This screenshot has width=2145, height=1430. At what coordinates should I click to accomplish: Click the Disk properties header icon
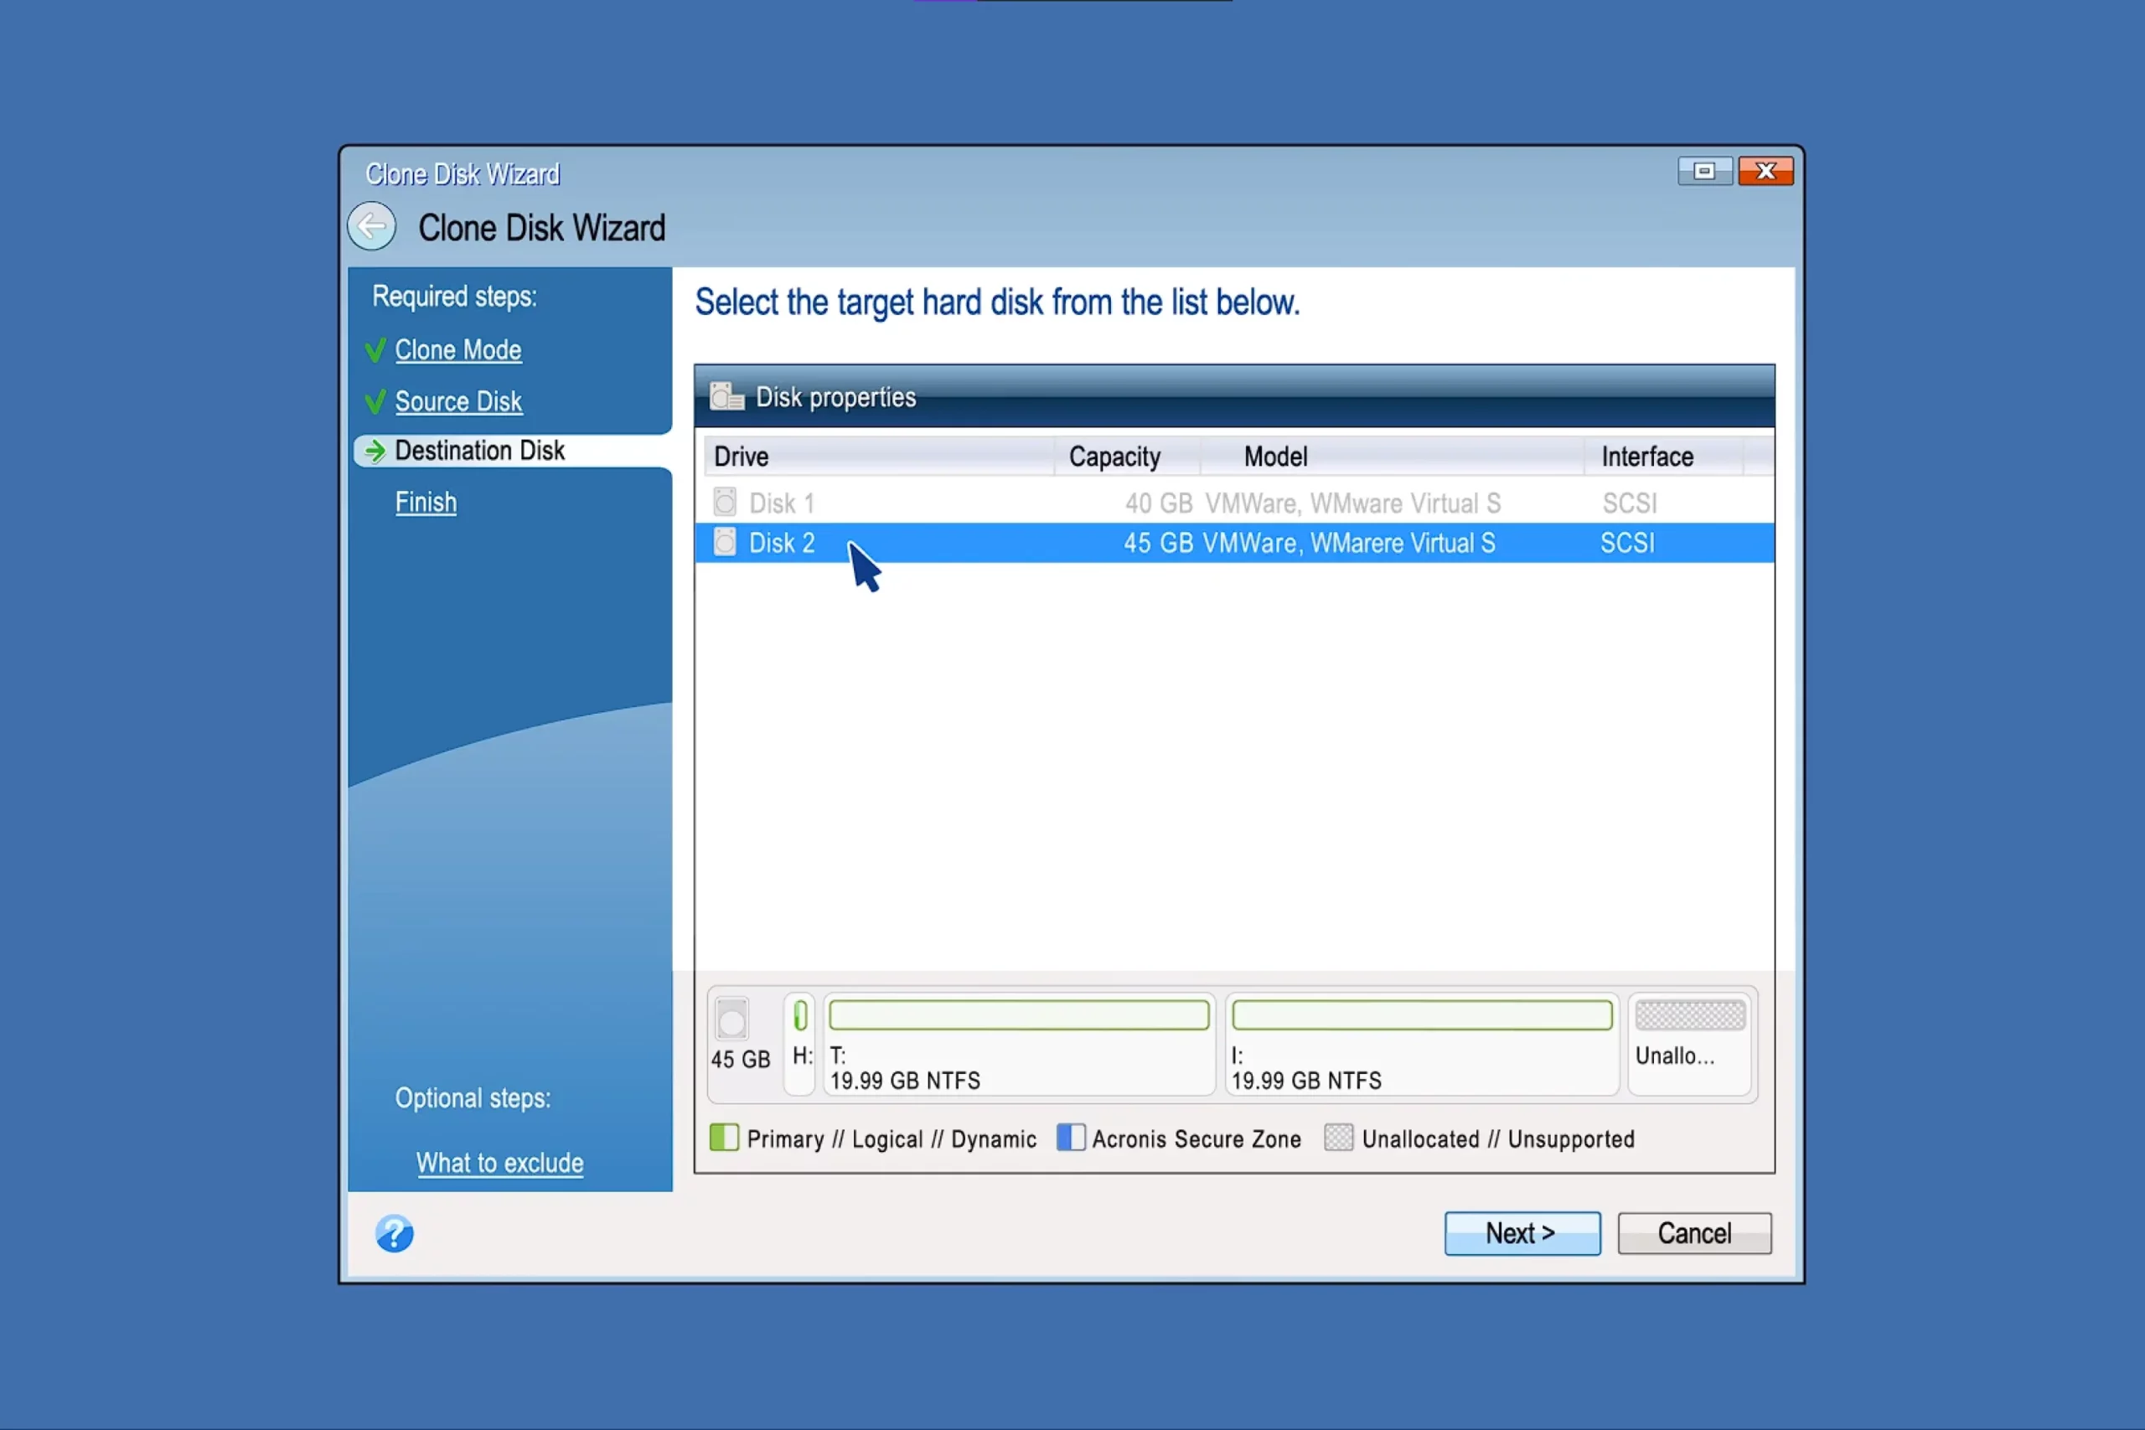[x=726, y=397]
